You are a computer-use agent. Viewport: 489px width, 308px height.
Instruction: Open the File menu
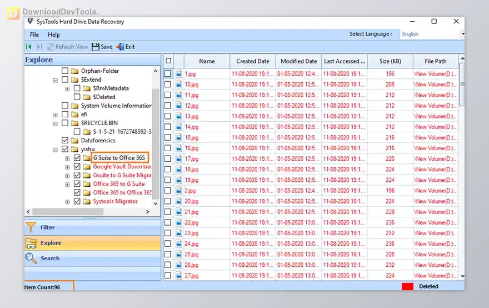[x=34, y=34]
